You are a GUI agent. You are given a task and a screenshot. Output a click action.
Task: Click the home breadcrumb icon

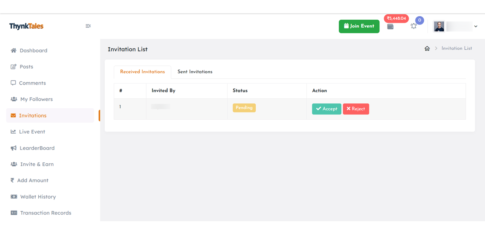click(x=427, y=48)
